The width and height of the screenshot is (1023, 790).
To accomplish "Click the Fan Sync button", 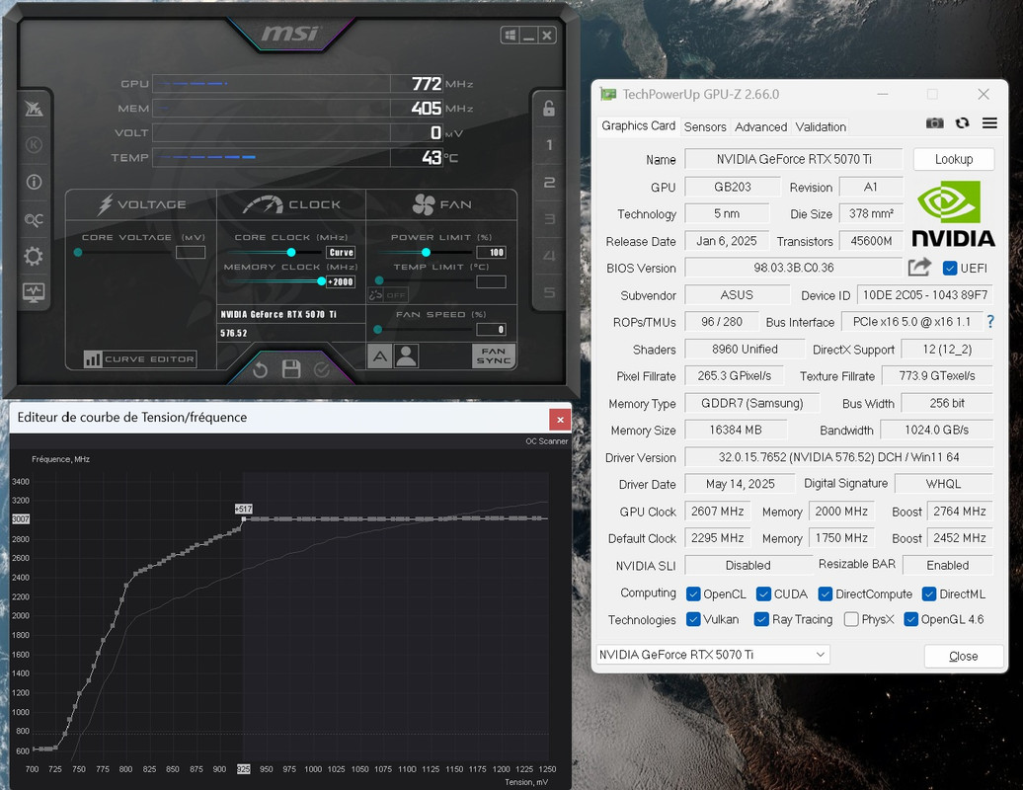I will 494,356.
